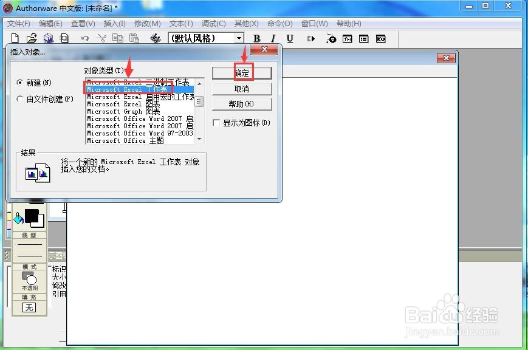Click the Cut scissors icon
The image size is (528, 350).
pos(101,38)
